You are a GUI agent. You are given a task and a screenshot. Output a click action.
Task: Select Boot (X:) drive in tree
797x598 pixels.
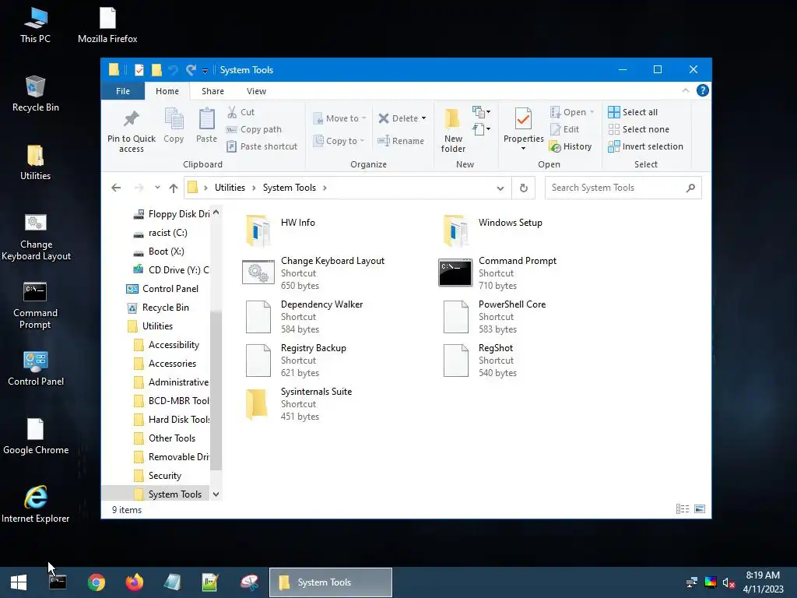click(159, 252)
